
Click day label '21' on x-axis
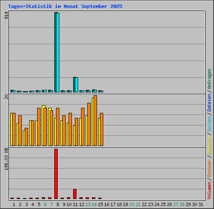tap(138, 204)
